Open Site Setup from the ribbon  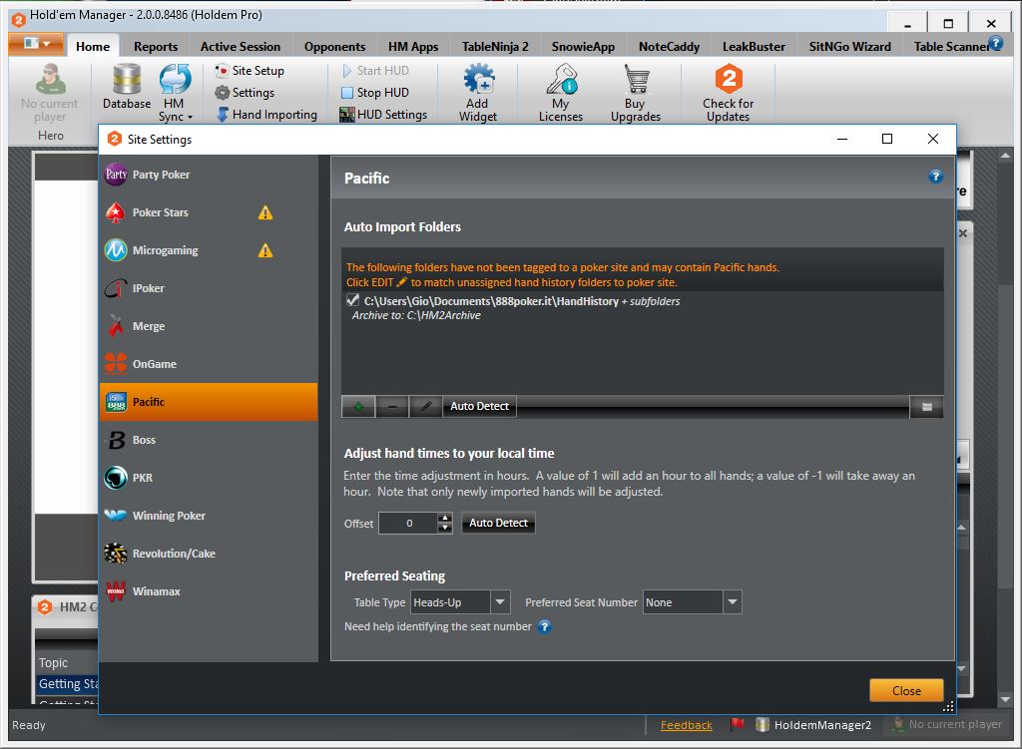250,71
